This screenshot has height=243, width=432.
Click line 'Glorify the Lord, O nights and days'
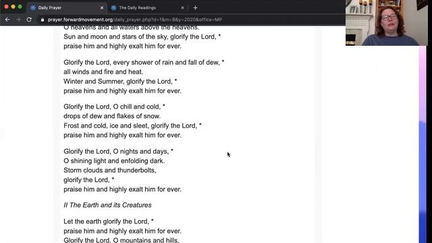[x=119, y=151]
